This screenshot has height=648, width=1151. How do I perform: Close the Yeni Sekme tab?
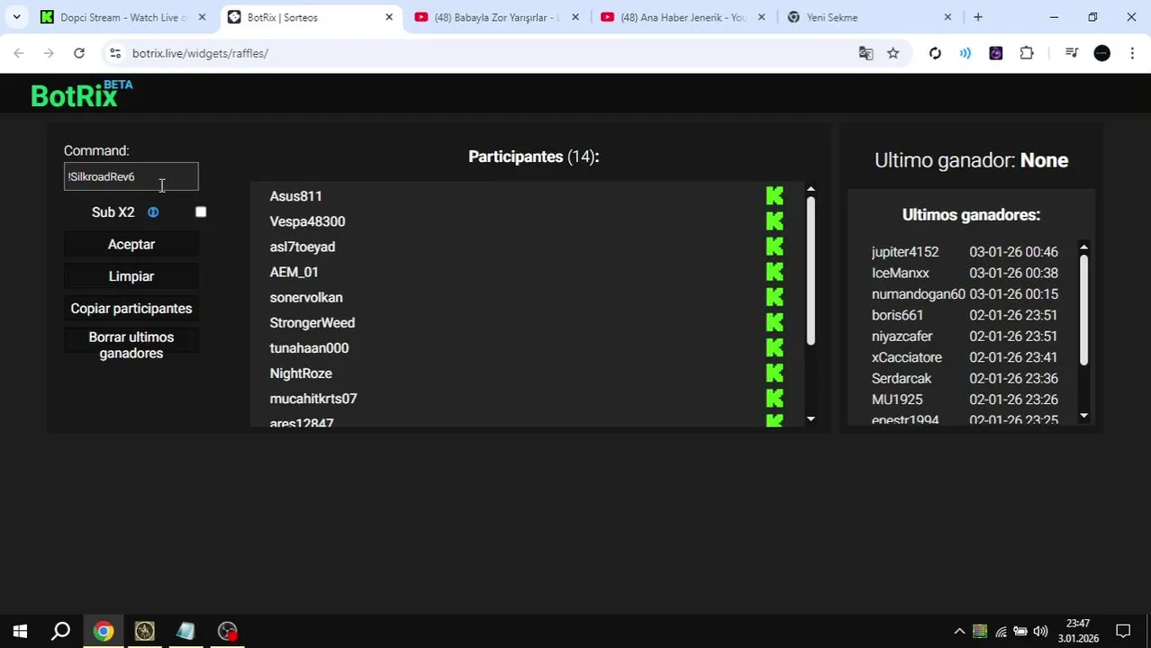[947, 17]
